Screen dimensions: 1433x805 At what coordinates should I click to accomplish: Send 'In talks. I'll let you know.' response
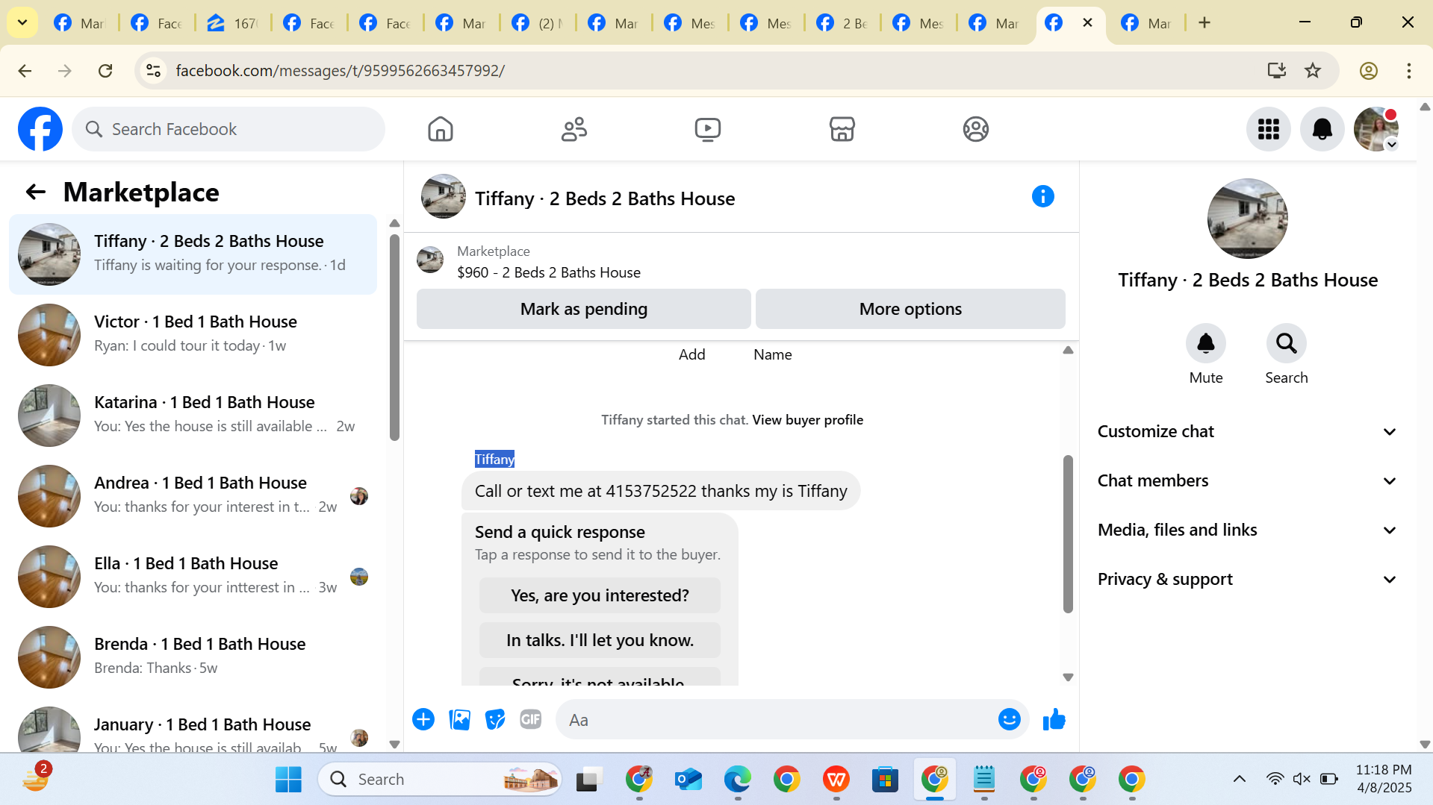coord(600,640)
